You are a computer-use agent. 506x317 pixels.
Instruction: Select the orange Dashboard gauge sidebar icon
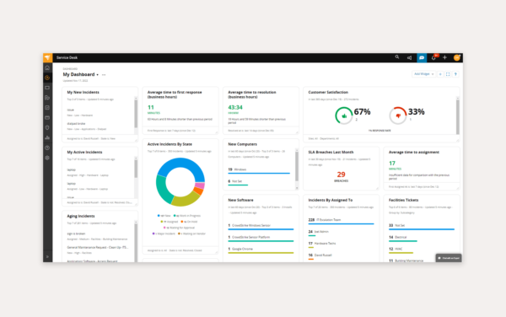click(x=47, y=78)
